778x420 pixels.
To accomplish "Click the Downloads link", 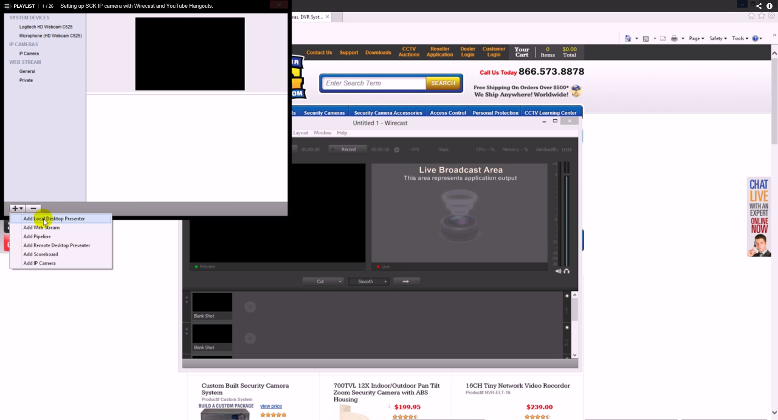I will (x=378, y=53).
